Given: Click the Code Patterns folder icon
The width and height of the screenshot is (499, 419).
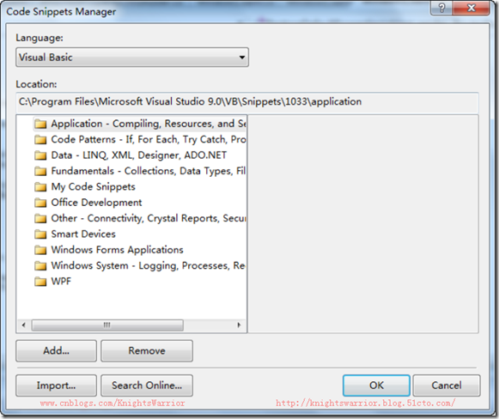Looking at the screenshot, I should coord(40,140).
